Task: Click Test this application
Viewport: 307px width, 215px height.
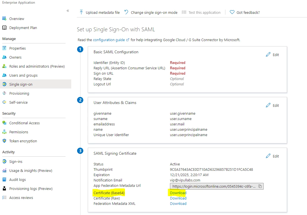Action: [201, 12]
